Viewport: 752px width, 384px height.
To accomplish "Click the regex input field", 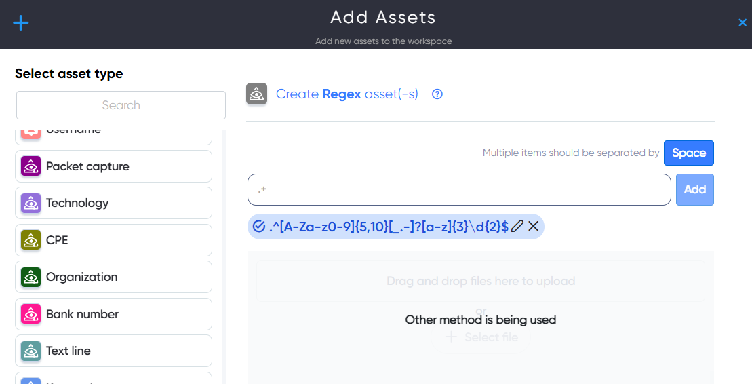I will (459, 189).
